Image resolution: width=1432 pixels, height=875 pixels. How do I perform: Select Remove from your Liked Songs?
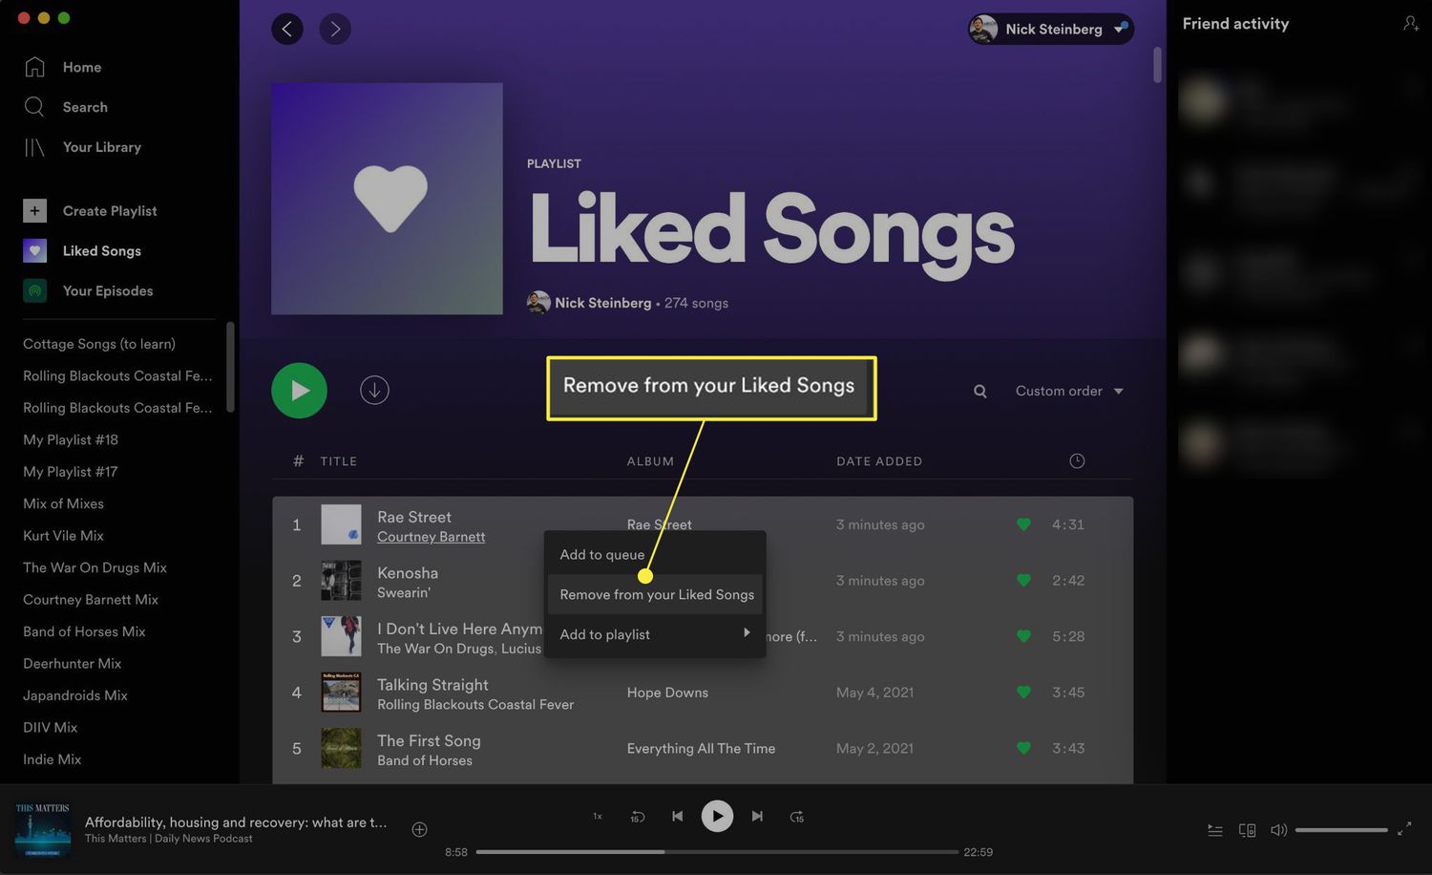point(656,594)
